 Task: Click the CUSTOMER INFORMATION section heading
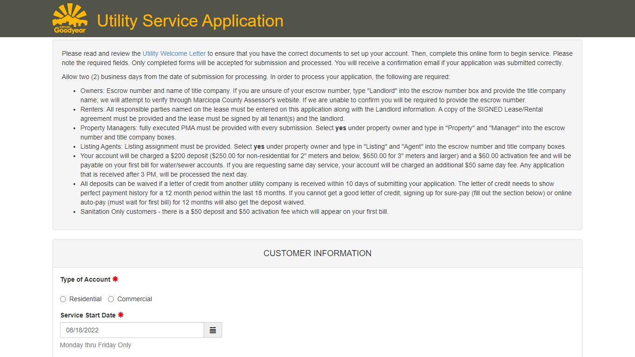[317, 253]
